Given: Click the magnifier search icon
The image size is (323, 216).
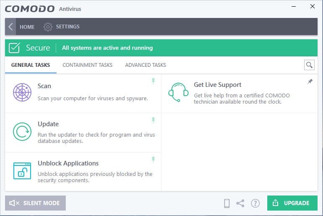Looking at the screenshot, I should point(309,65).
